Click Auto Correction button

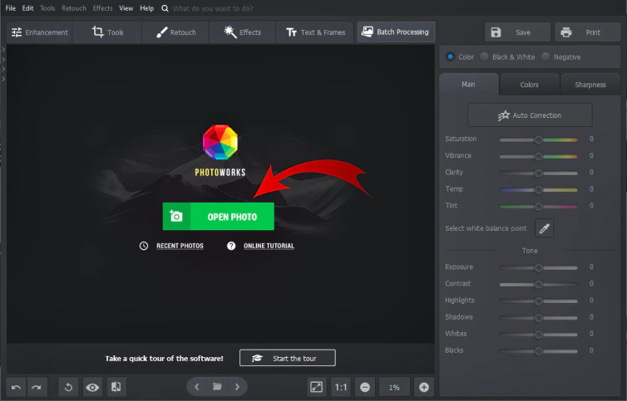click(530, 115)
